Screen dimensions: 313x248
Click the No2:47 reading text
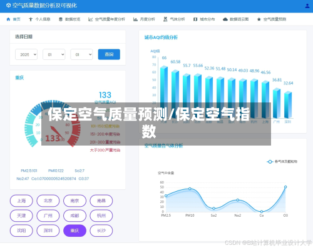(23, 179)
